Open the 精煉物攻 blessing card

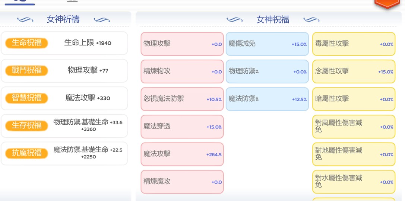pyautogui.click(x=182, y=71)
